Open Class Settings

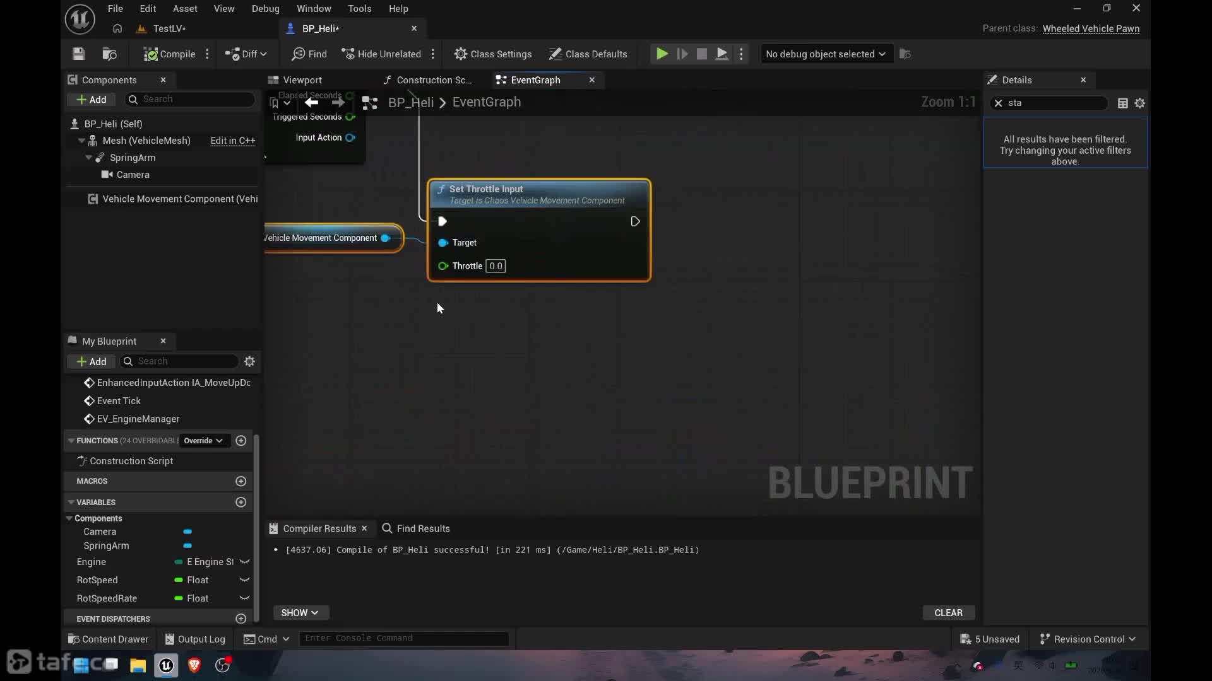click(x=493, y=54)
